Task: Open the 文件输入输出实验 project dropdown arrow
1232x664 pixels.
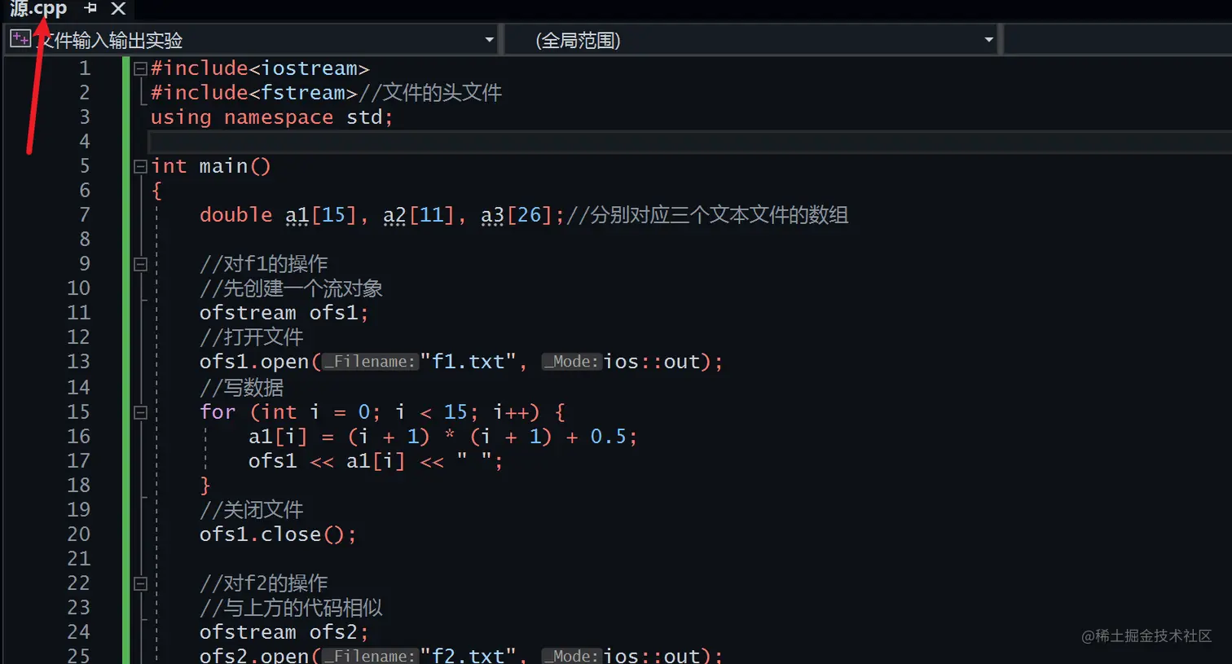Action: tap(489, 40)
